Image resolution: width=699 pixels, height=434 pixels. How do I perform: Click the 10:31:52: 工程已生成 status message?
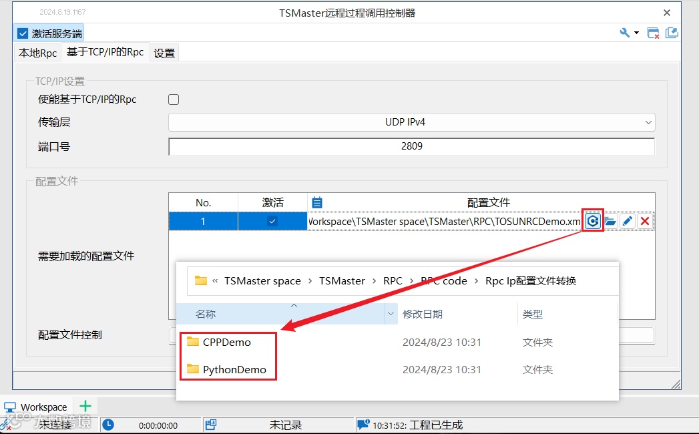[418, 425]
